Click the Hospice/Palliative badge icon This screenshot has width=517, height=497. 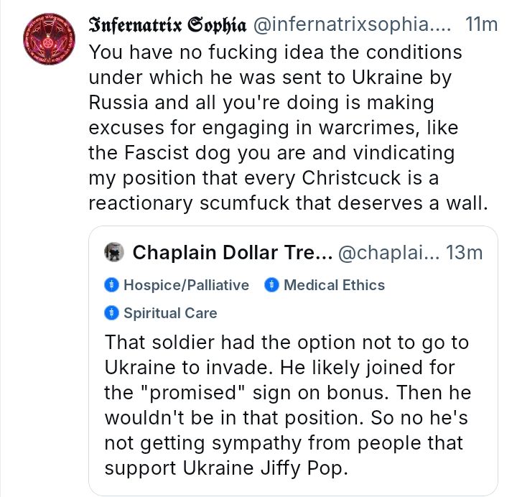(111, 285)
